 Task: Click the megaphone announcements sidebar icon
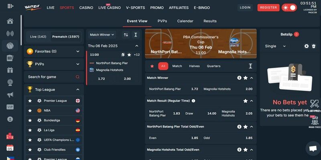pyautogui.click(x=10, y=95)
